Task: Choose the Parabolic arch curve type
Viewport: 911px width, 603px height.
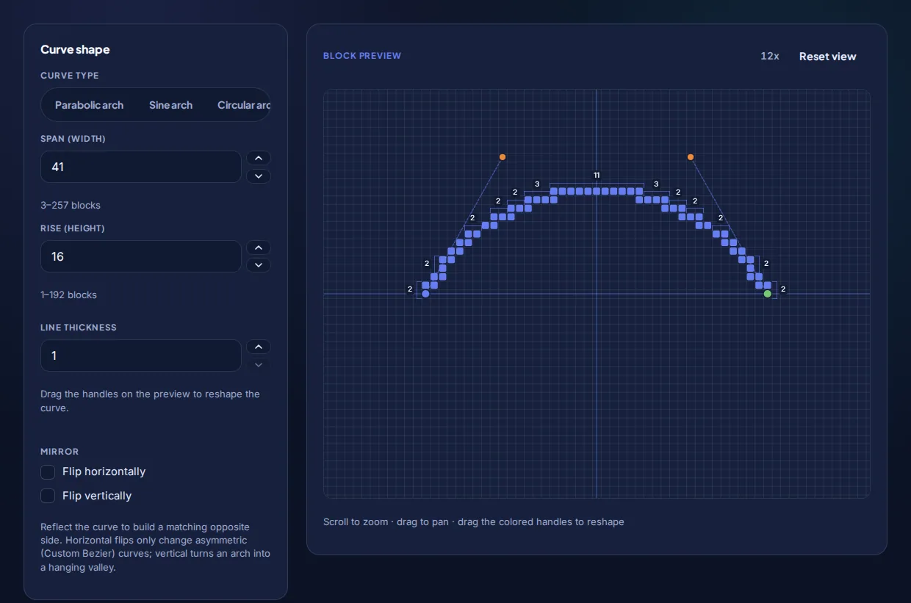Action: pyautogui.click(x=89, y=105)
